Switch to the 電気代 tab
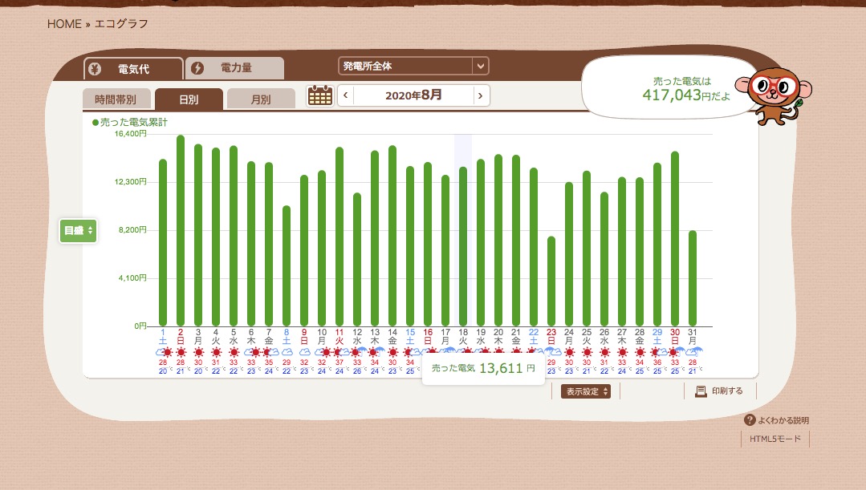866x490 pixels. pos(133,68)
